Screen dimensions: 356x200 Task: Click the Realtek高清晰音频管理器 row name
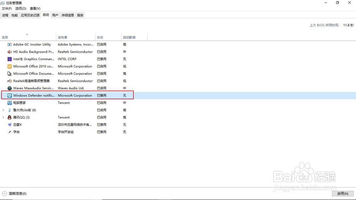point(31,81)
